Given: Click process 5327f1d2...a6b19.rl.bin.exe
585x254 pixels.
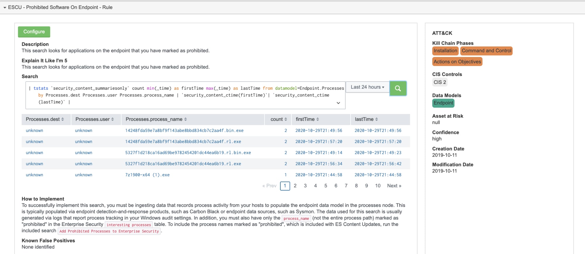Looking at the screenshot, I should 188,153.
